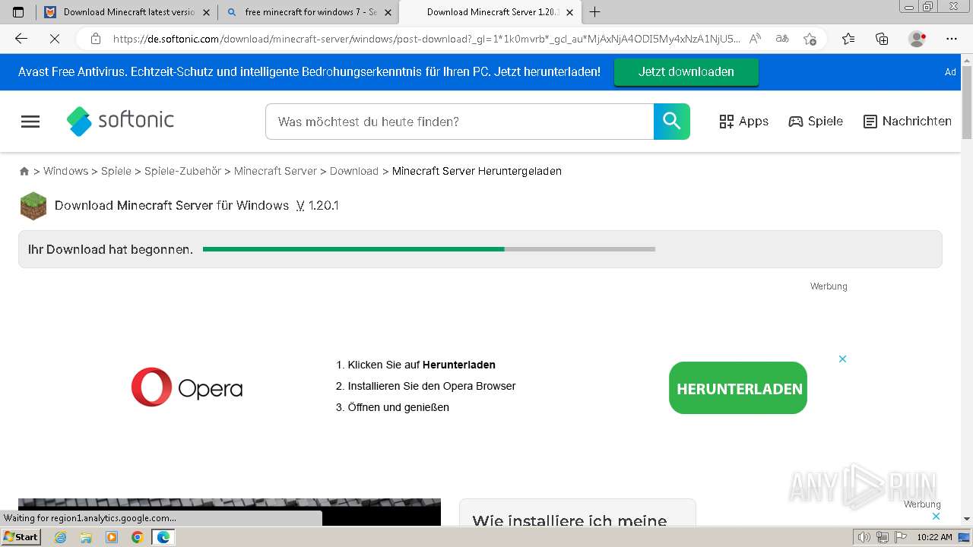The height and width of the screenshot is (547, 973).
Task: Open the Spiele breadcrumb link
Action: pyautogui.click(x=116, y=171)
